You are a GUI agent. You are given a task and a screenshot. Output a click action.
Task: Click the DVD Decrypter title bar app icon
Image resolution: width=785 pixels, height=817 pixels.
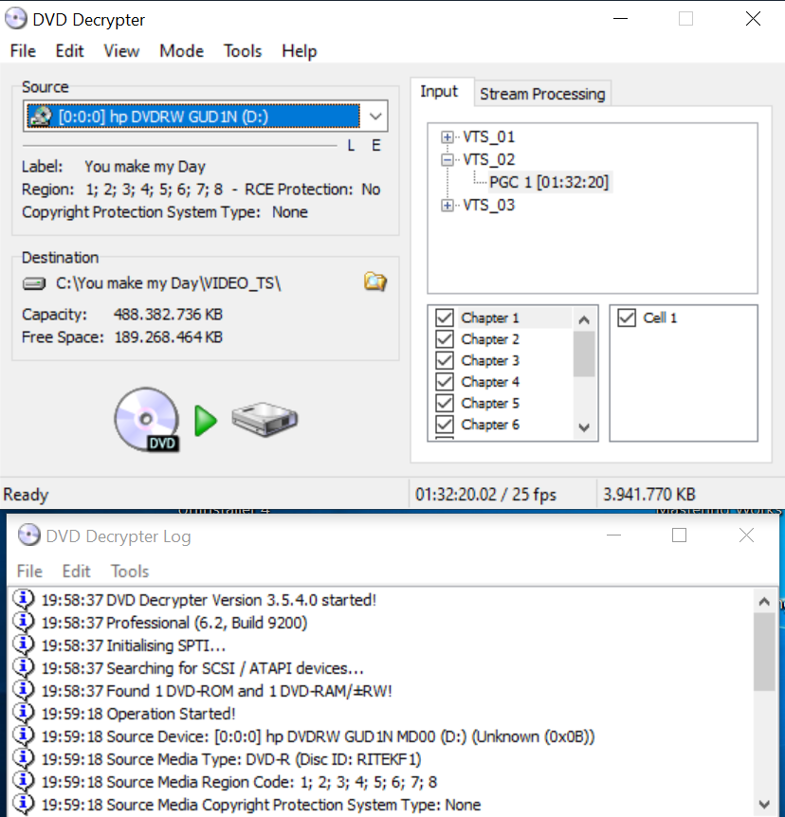coord(15,19)
